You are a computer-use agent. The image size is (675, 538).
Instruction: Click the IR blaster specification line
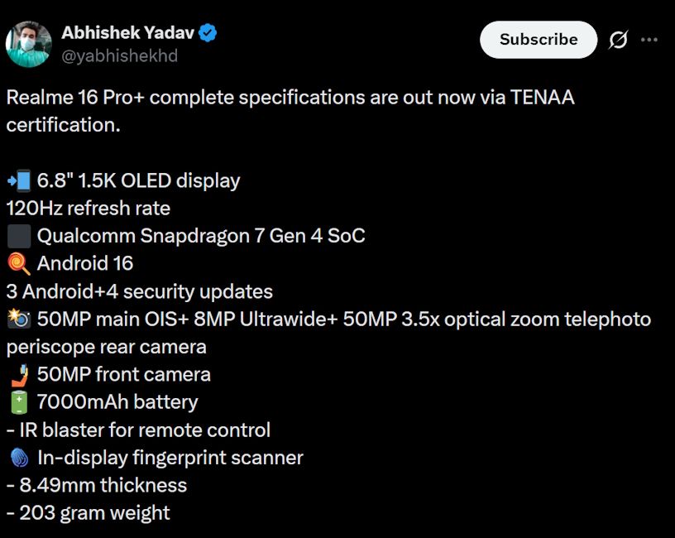(138, 430)
